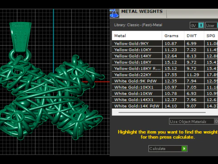Screen dimensions: 218x164
Task: Toggle the User library switch
Action: point(218,26)
